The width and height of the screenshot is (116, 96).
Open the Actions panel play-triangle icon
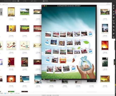click(x=114, y=8)
